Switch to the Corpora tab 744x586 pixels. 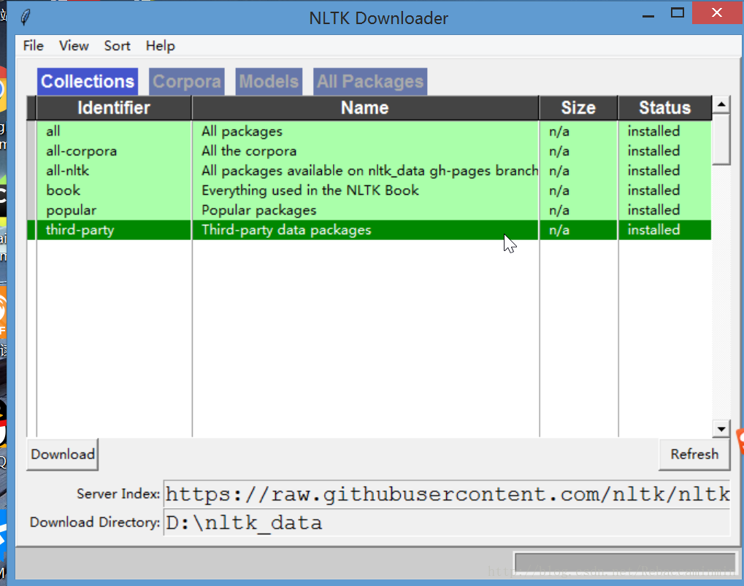187,82
